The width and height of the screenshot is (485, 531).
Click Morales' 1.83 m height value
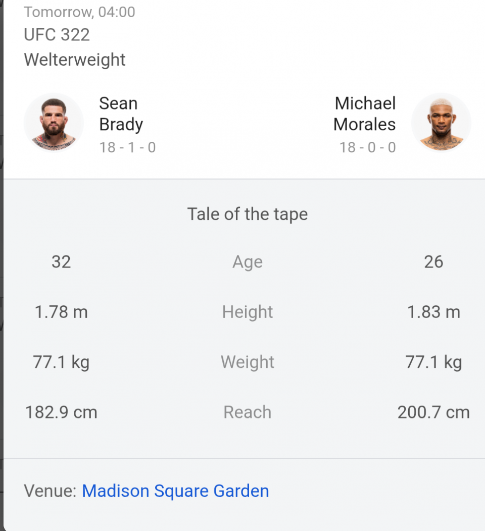(433, 312)
